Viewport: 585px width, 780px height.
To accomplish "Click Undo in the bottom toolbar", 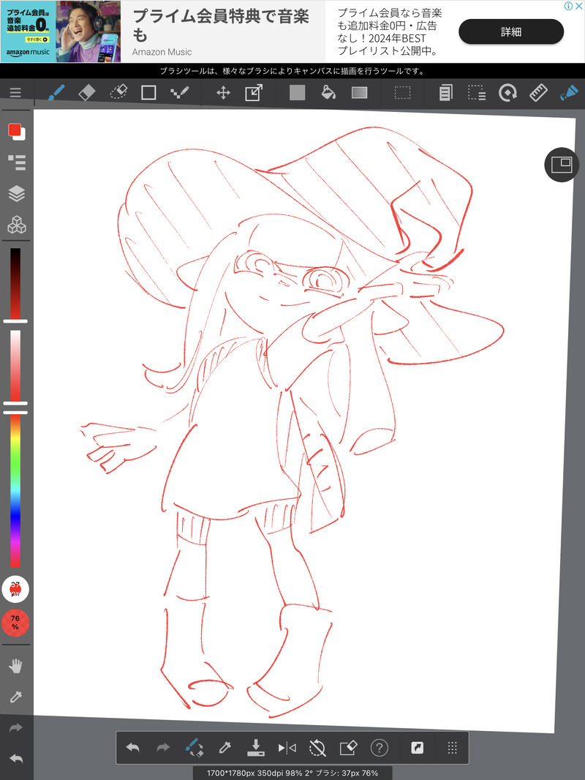I will [x=132, y=747].
